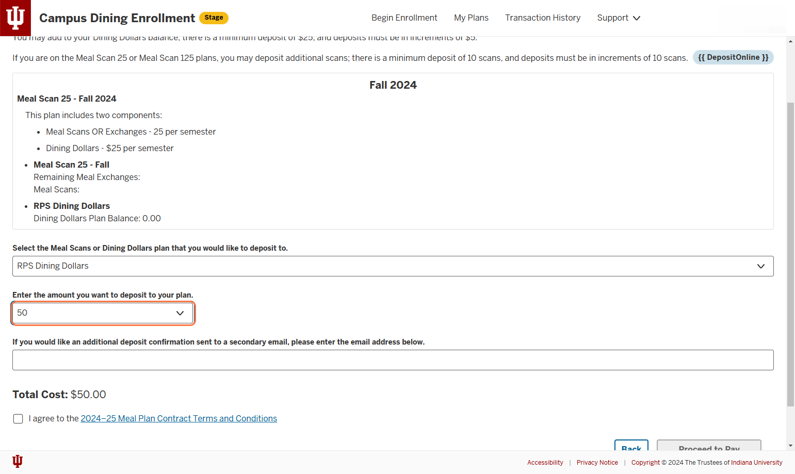Screen dimensions: 795x474
Task: Click the Proceed to Pay button
Action: coord(709,446)
